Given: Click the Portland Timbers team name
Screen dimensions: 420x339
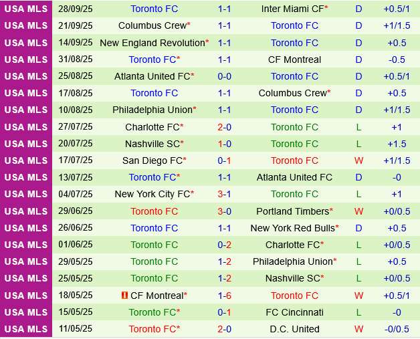Looking at the screenshot, I should click(292, 211).
